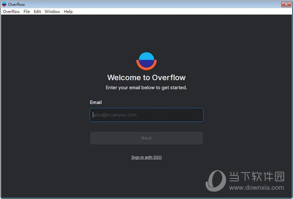Click the 'Enter your email below to get started.' text

tap(146, 88)
